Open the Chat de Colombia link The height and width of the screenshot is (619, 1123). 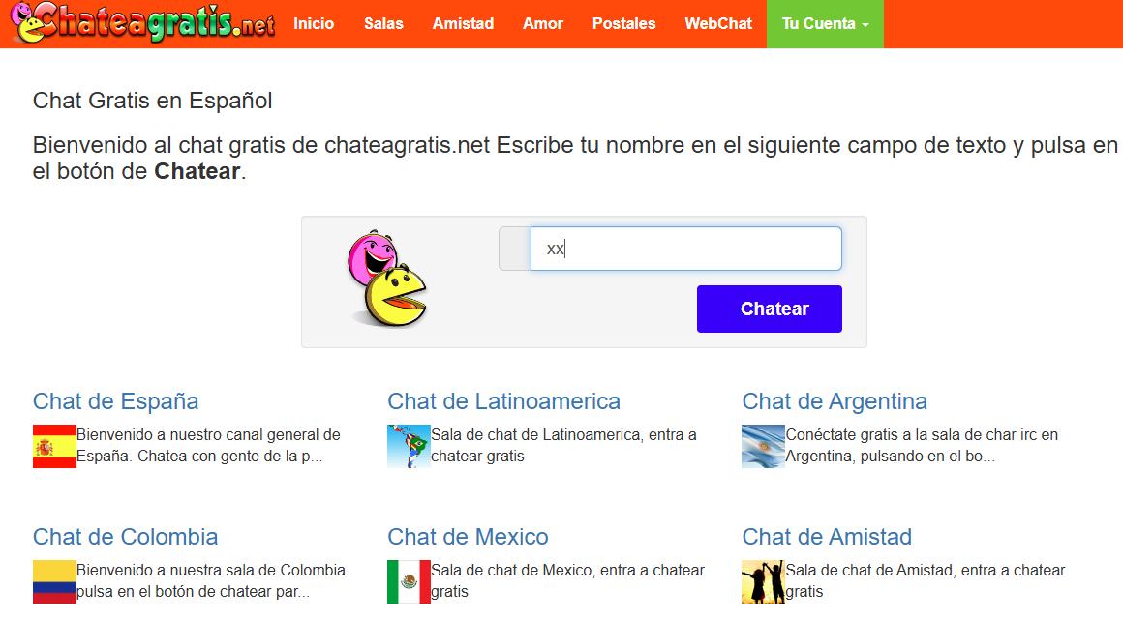[x=125, y=537]
